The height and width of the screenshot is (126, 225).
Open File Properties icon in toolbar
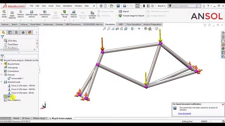[x=148, y=6]
